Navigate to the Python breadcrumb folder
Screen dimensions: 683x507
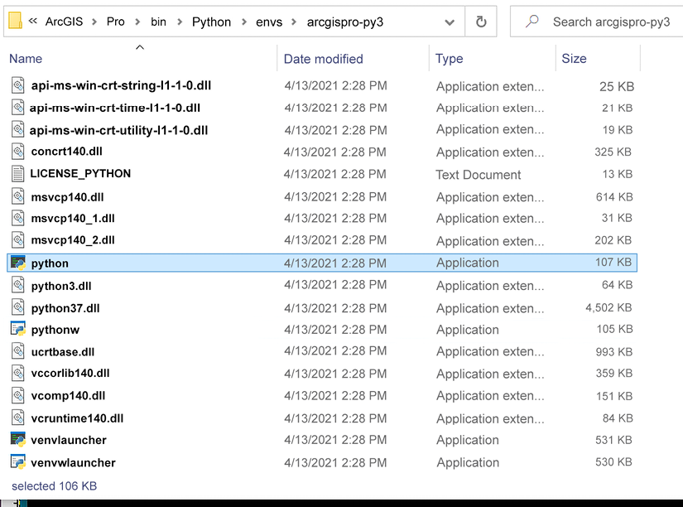[211, 22]
